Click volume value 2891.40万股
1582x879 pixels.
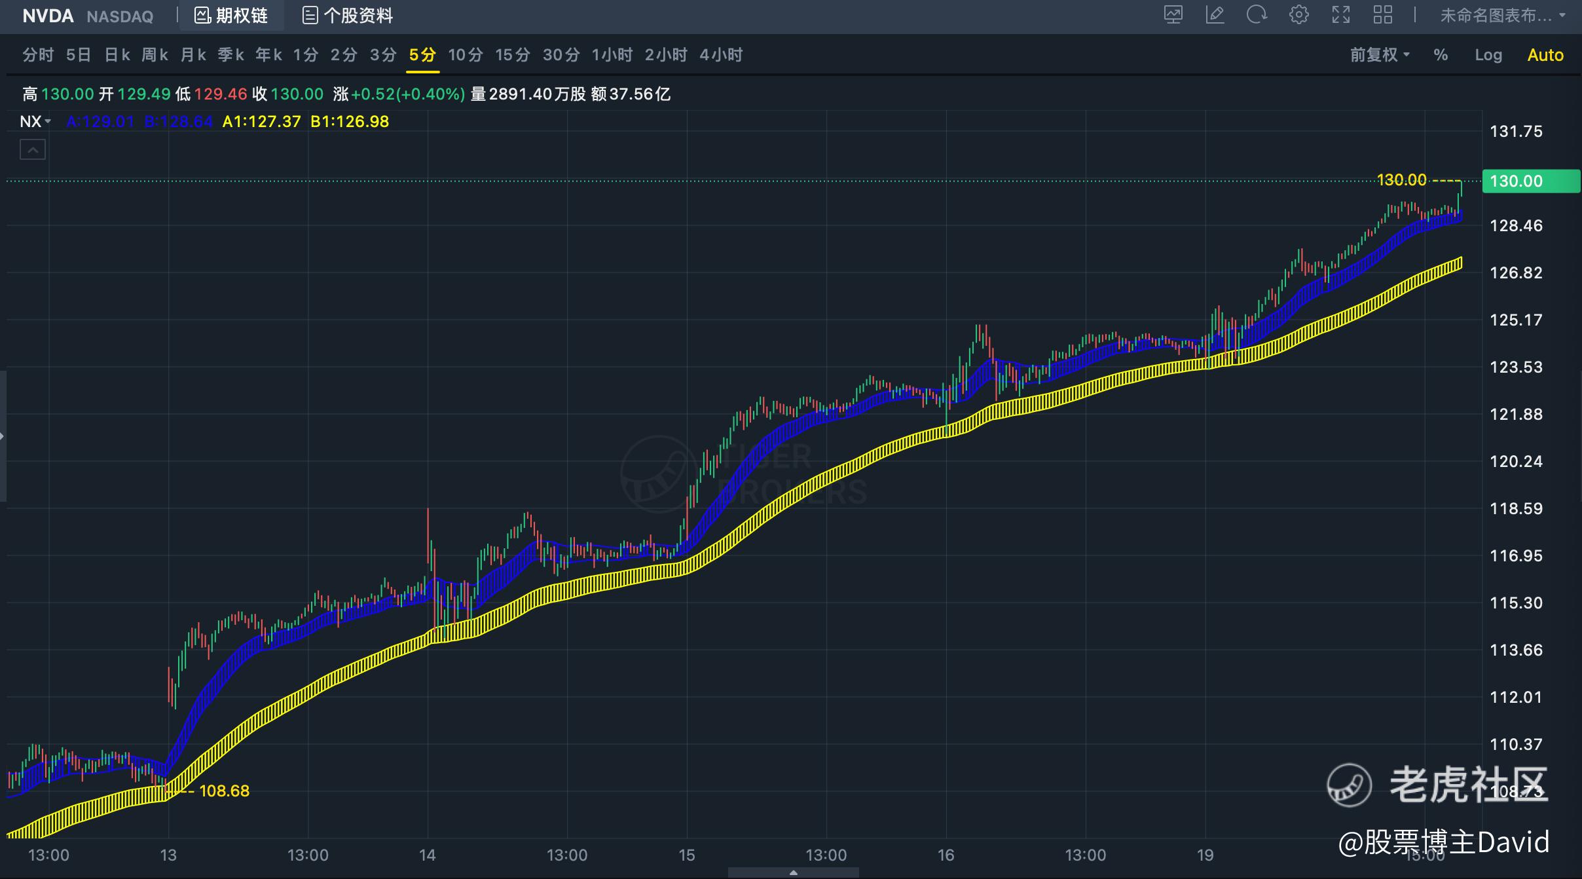coord(537,94)
